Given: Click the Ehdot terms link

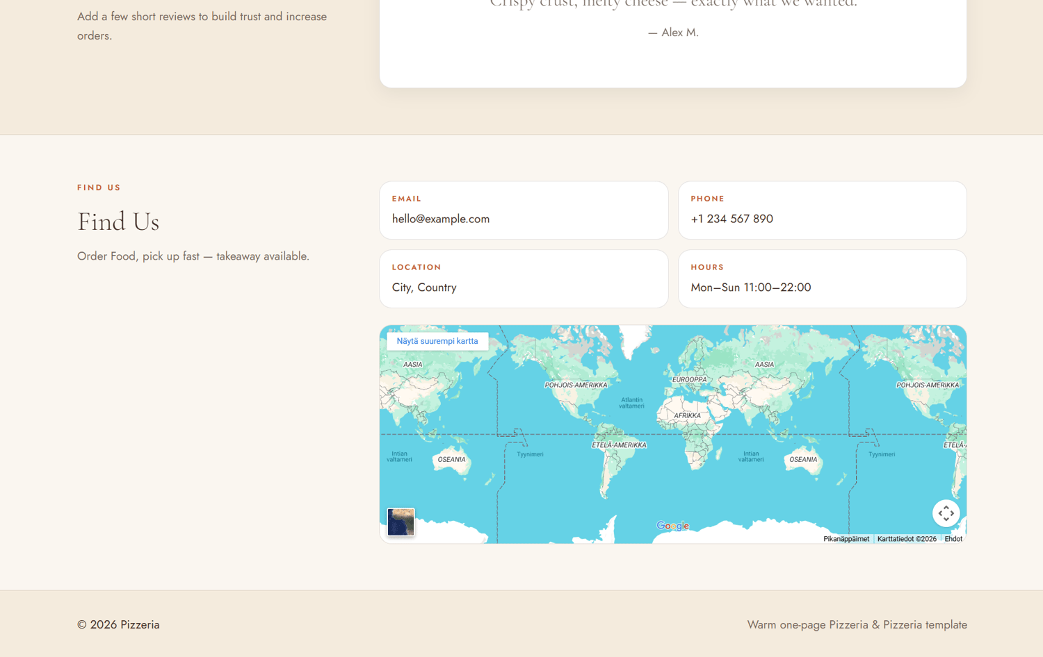Looking at the screenshot, I should [x=953, y=539].
